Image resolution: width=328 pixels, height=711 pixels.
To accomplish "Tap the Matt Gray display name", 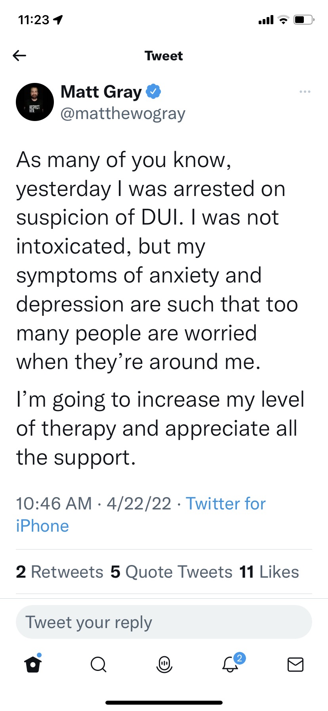I will click(x=101, y=92).
